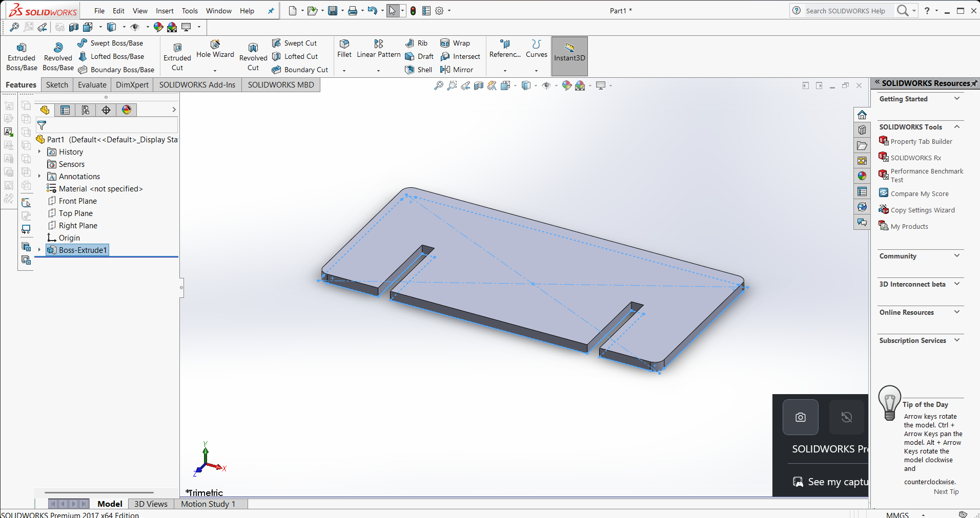This screenshot has width=980, height=518.
Task: Expand Online Resources section
Action: click(x=957, y=312)
